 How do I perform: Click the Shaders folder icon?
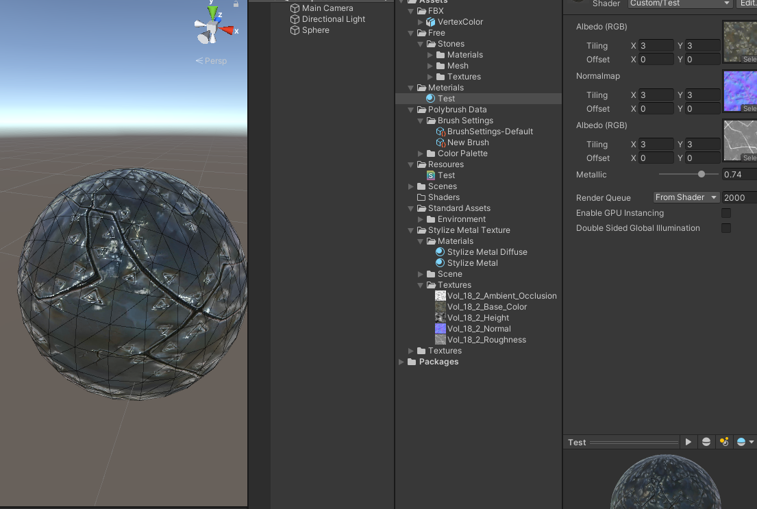pos(421,197)
